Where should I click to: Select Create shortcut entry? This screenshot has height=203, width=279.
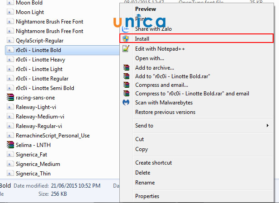point(154,163)
